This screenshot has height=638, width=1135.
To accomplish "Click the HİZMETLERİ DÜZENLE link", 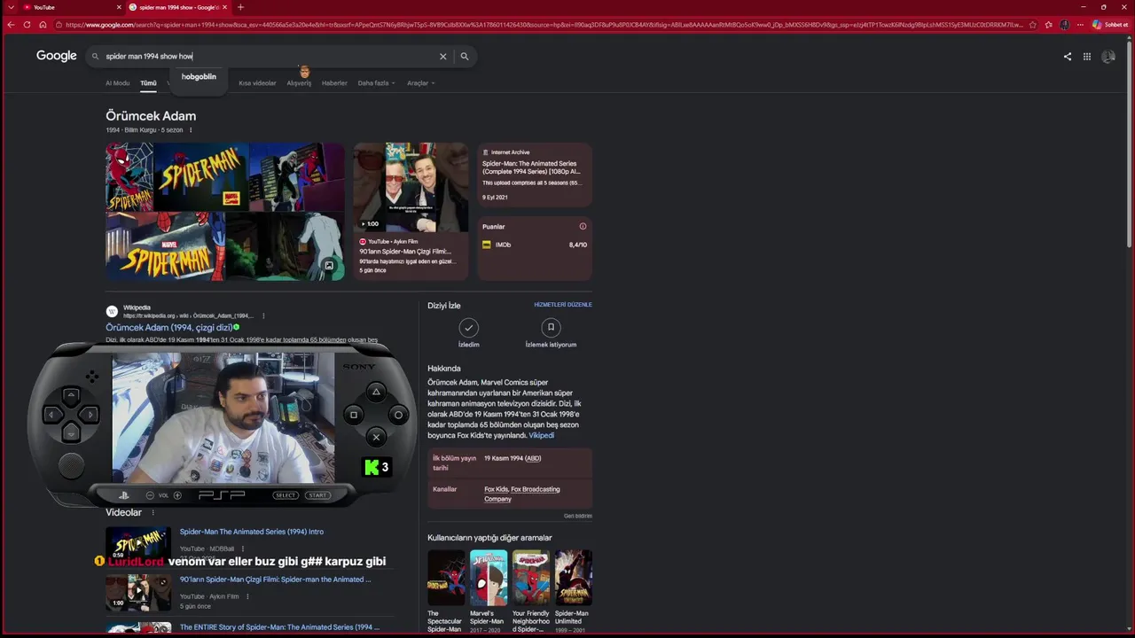I will (x=563, y=305).
